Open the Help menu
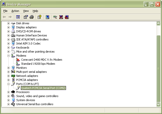The height and width of the screenshot is (114, 162). 35,11
